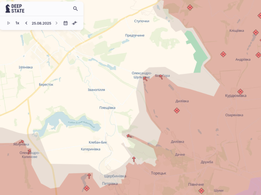
Task: Click the Катеринівка label
Action: click(x=90, y=149)
